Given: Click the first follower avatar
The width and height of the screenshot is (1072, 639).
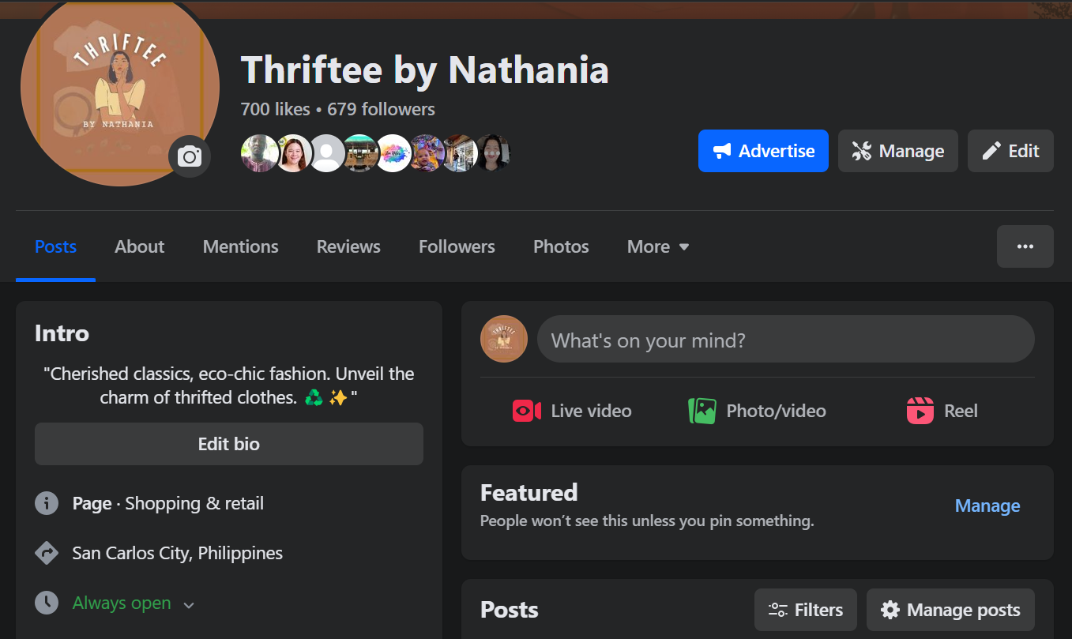Looking at the screenshot, I should 260,153.
